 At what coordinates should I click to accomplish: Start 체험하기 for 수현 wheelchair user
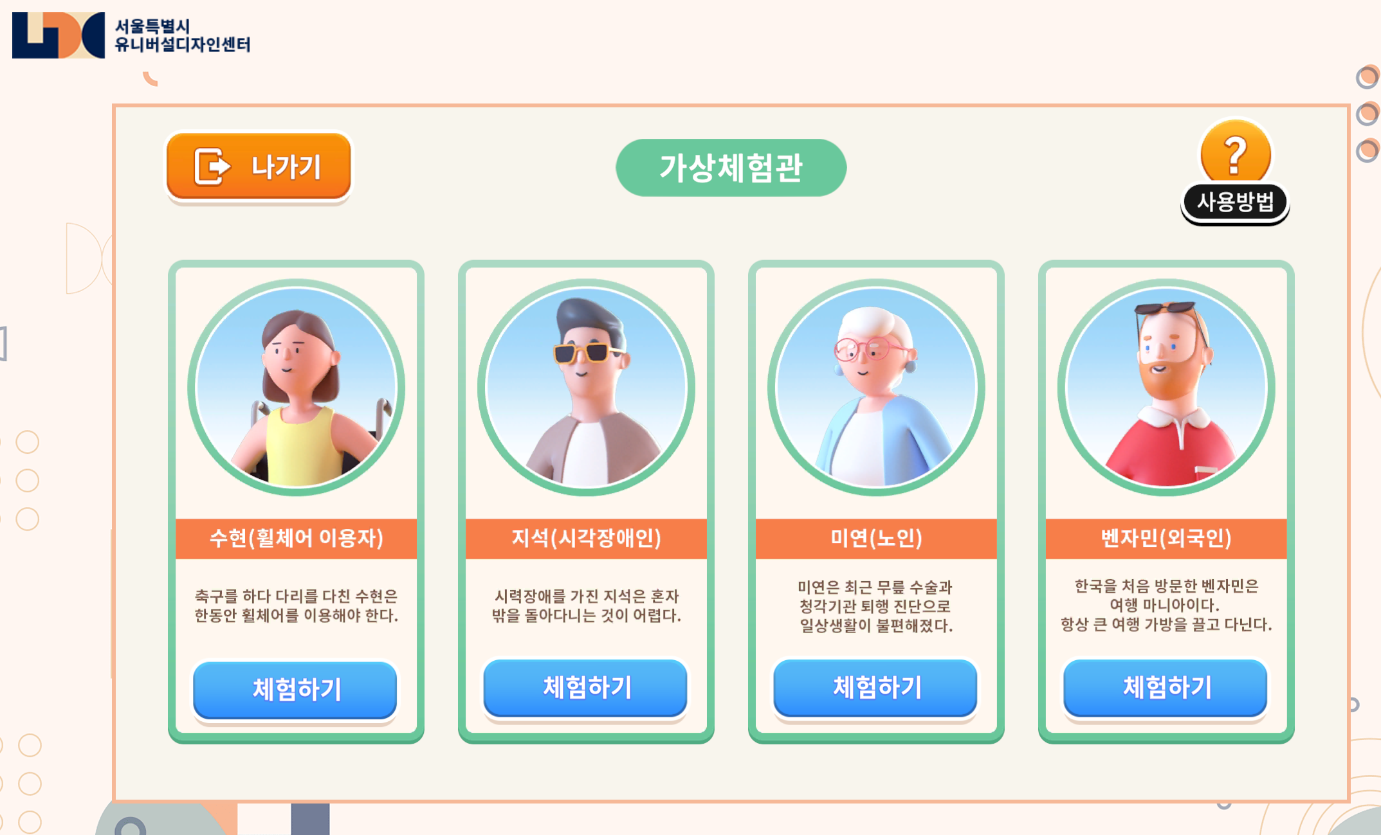[295, 690]
